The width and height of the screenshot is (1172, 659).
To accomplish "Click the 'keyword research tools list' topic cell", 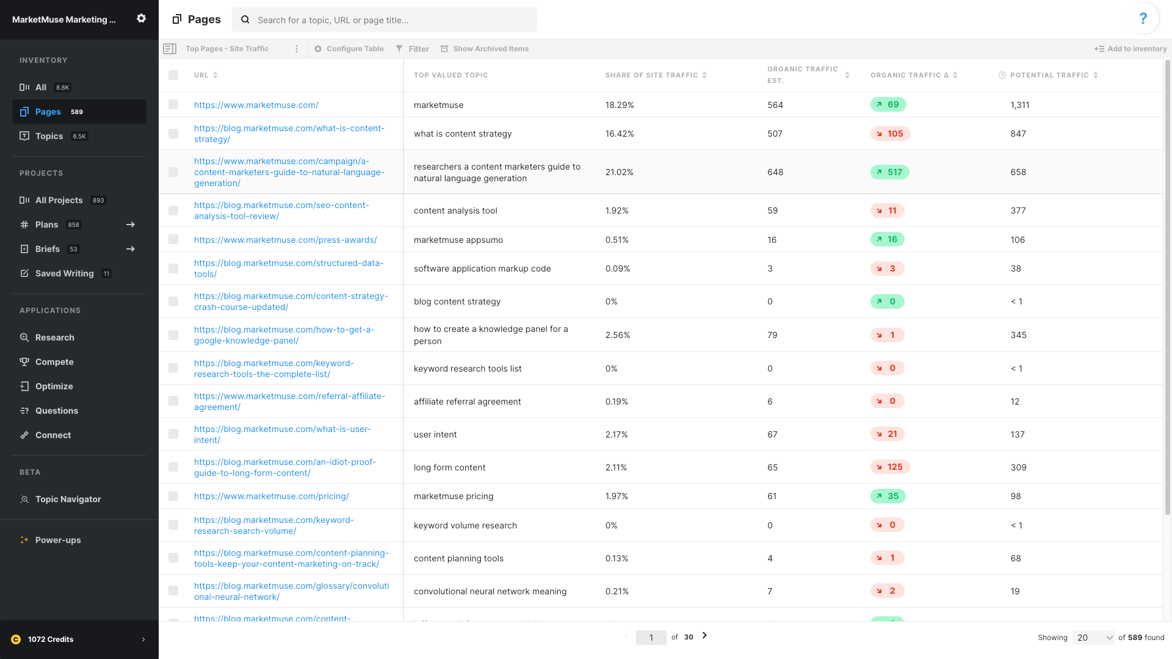I will (468, 369).
